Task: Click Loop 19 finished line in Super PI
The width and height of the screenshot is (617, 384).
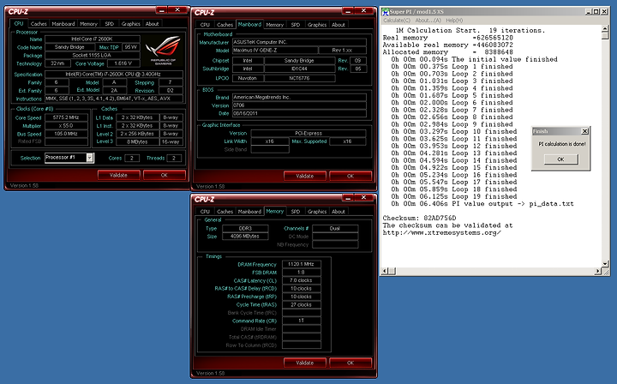Action: (454, 196)
